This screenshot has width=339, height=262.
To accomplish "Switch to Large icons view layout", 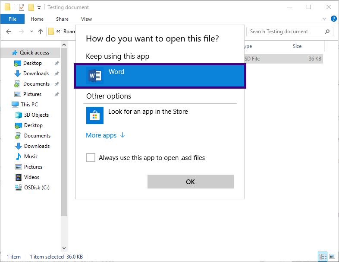I will (x=332, y=256).
